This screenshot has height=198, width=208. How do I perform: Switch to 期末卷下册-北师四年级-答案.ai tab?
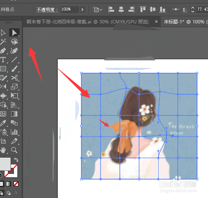coord(87,21)
